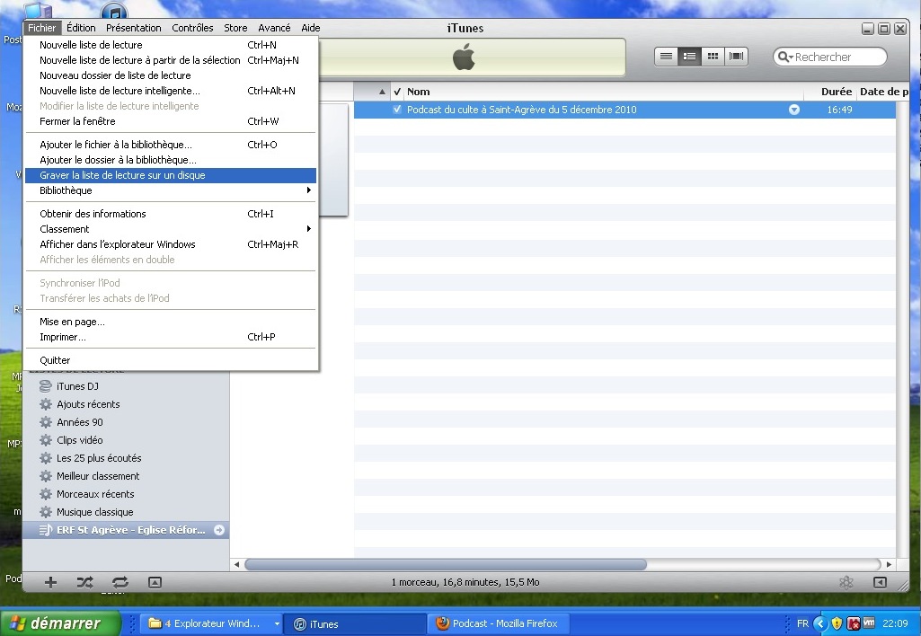921x636 pixels.
Task: Sort by Durée column header
Action: tap(829, 92)
